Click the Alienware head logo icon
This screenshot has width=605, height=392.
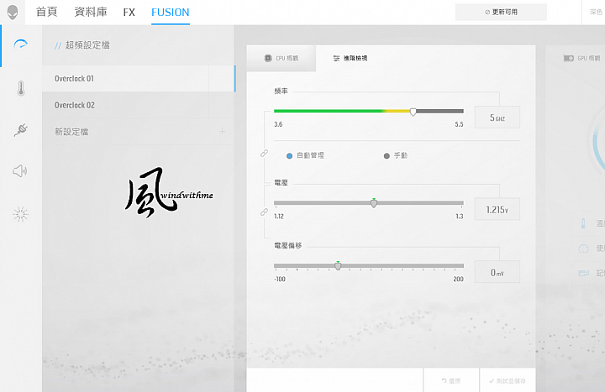(x=13, y=12)
